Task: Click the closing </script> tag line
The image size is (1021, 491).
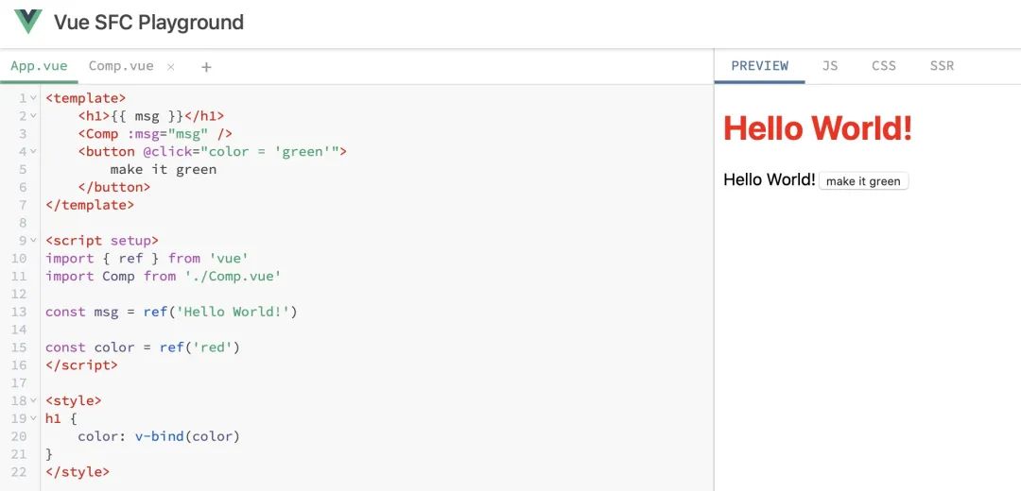Action: (81, 364)
